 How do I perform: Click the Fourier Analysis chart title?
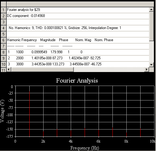point(77,80)
